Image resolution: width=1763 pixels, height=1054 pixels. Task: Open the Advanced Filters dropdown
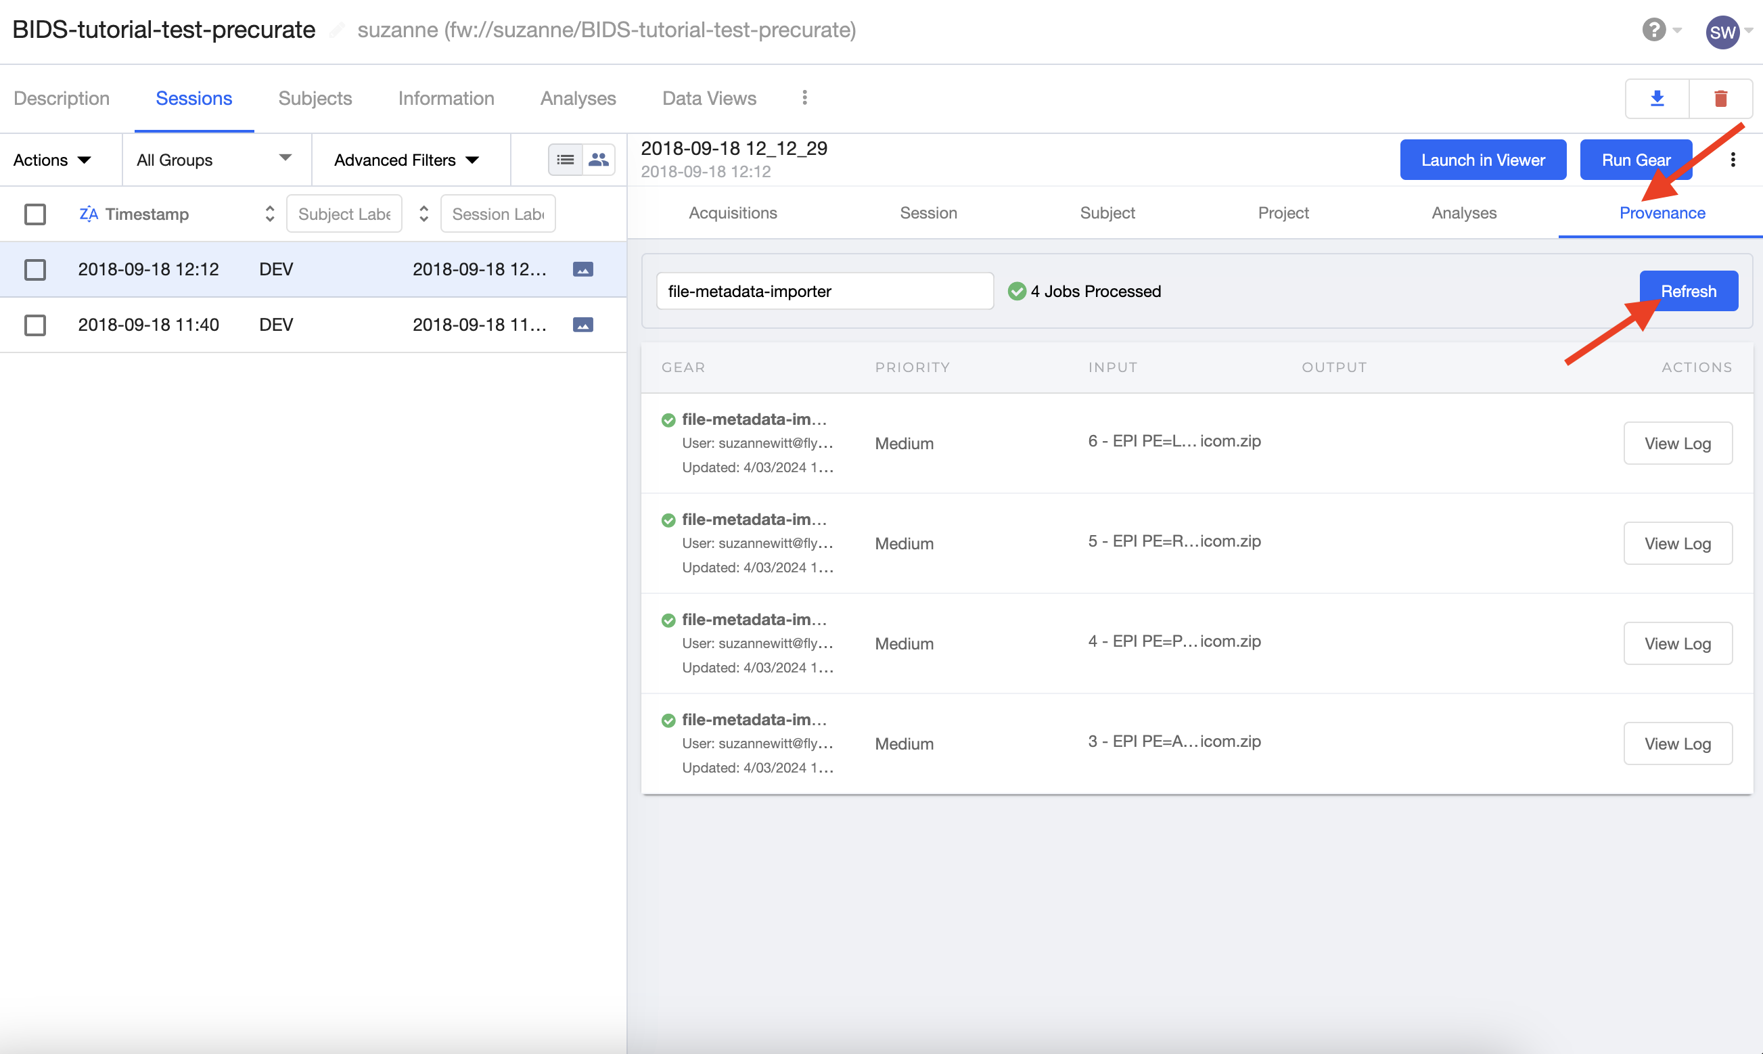click(406, 160)
